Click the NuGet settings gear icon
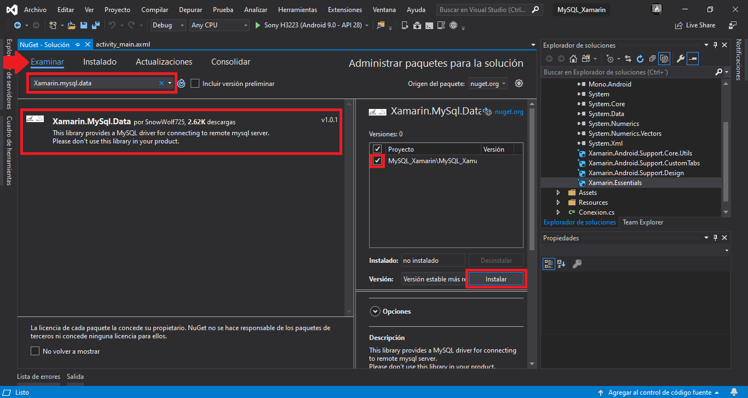 point(519,83)
